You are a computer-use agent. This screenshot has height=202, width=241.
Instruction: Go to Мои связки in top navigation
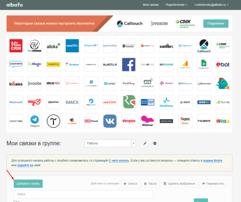tap(151, 5)
